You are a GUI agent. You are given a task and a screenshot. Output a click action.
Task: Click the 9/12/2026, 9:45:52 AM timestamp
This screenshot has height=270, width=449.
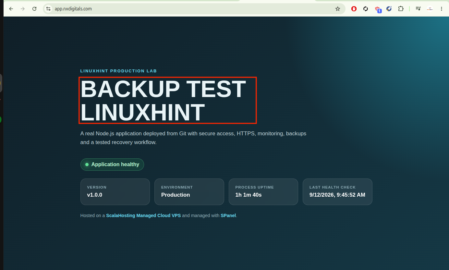pyautogui.click(x=337, y=195)
